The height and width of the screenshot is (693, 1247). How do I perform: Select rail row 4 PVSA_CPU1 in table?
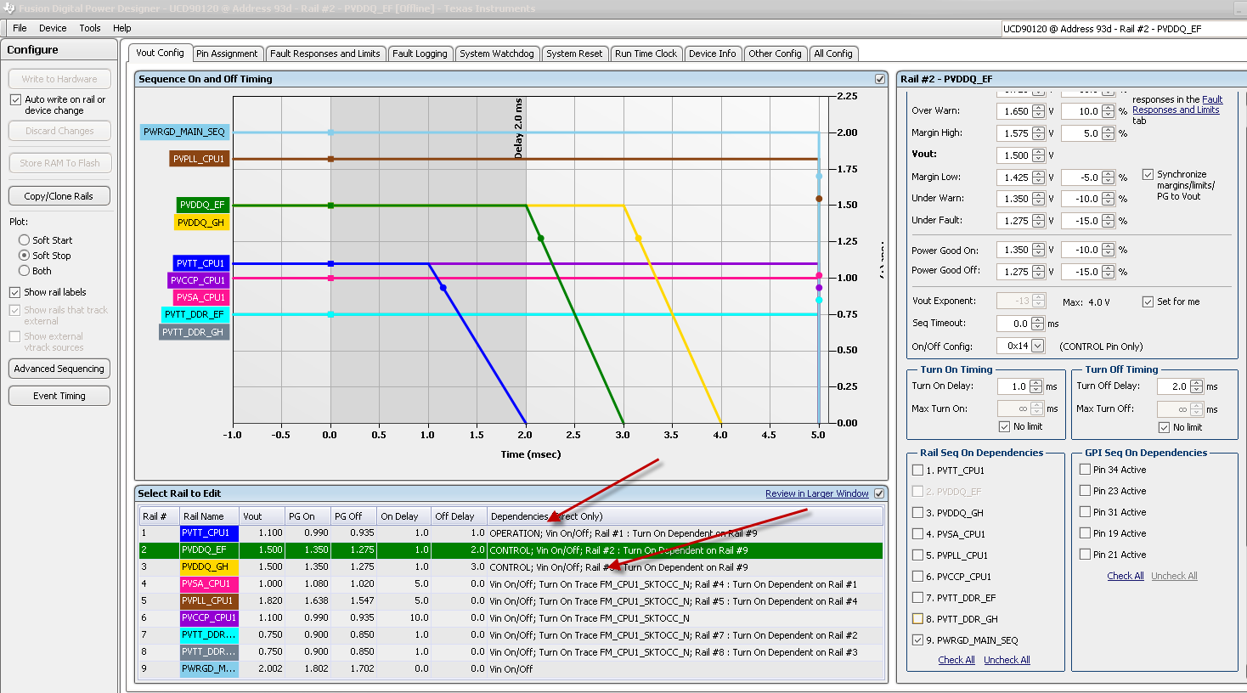(511, 583)
